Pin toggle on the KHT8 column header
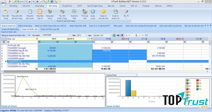The height and width of the screenshot is (112, 212). [x=73, y=39]
